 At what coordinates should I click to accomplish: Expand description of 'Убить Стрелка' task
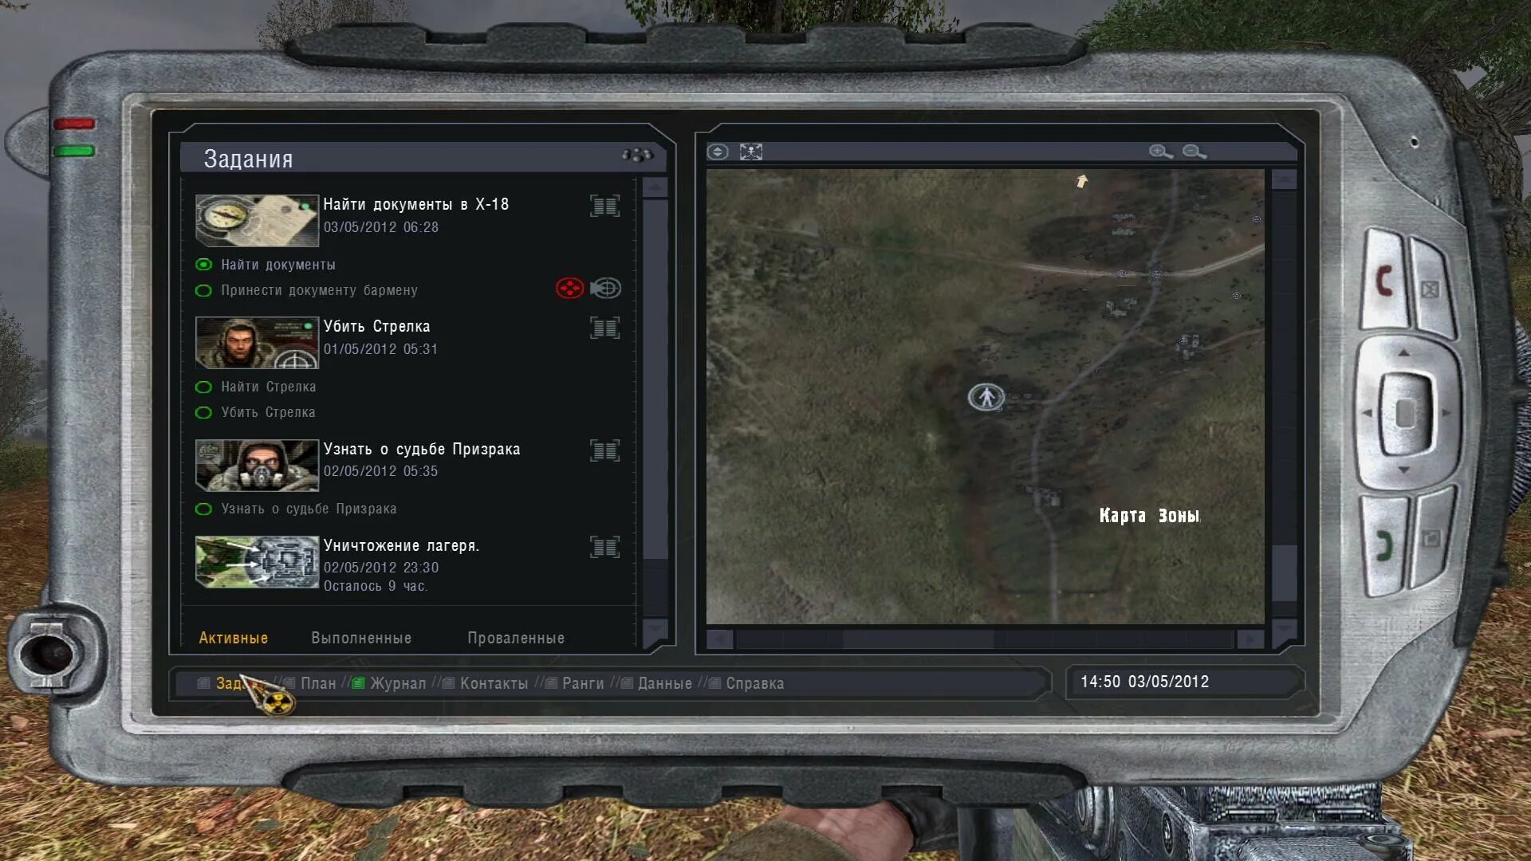(x=604, y=328)
